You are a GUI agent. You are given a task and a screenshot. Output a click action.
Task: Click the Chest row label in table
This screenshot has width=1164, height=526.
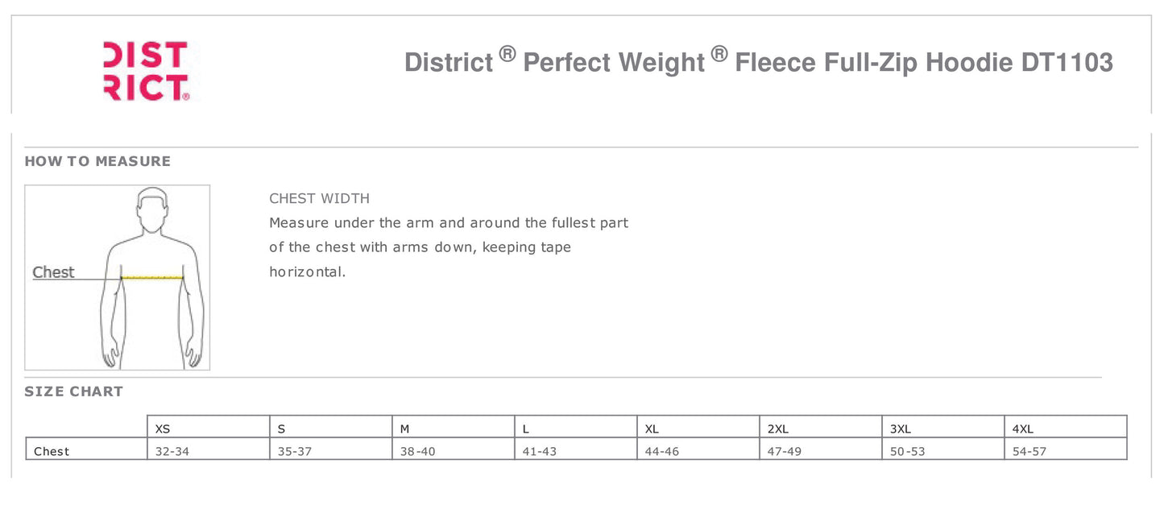pos(52,451)
